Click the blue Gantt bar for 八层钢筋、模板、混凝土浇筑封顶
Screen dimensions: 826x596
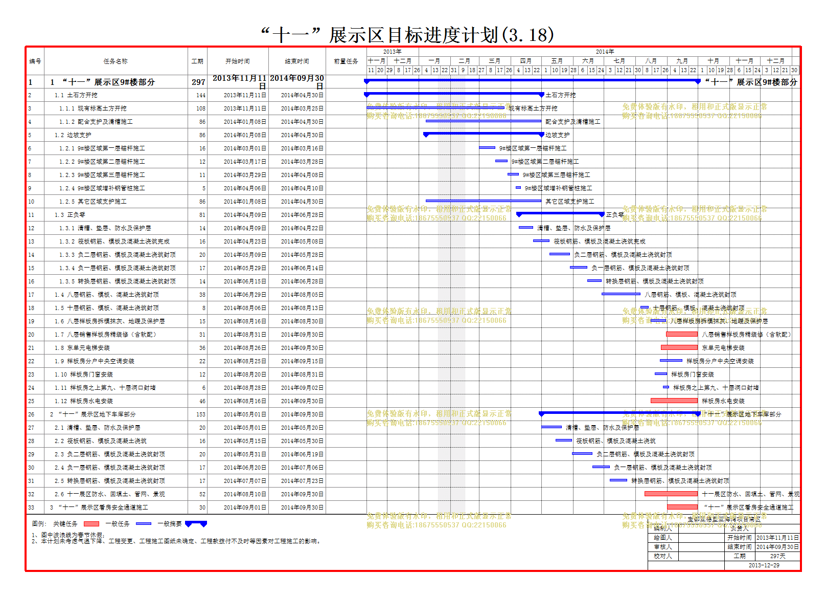click(x=621, y=294)
